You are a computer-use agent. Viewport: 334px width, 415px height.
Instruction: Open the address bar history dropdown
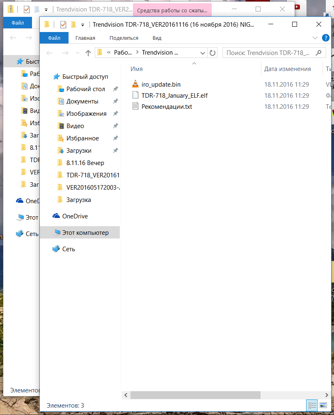pos(203,53)
